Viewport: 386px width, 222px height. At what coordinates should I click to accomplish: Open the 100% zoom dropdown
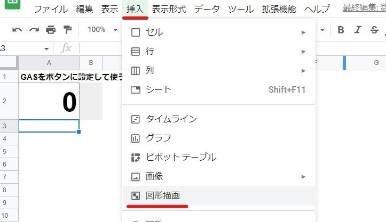pyautogui.click(x=103, y=30)
